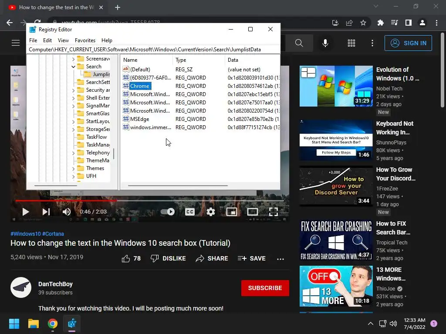This screenshot has height=334, width=446.
Task: Bookmark page with star icon
Action: click(x=363, y=23)
